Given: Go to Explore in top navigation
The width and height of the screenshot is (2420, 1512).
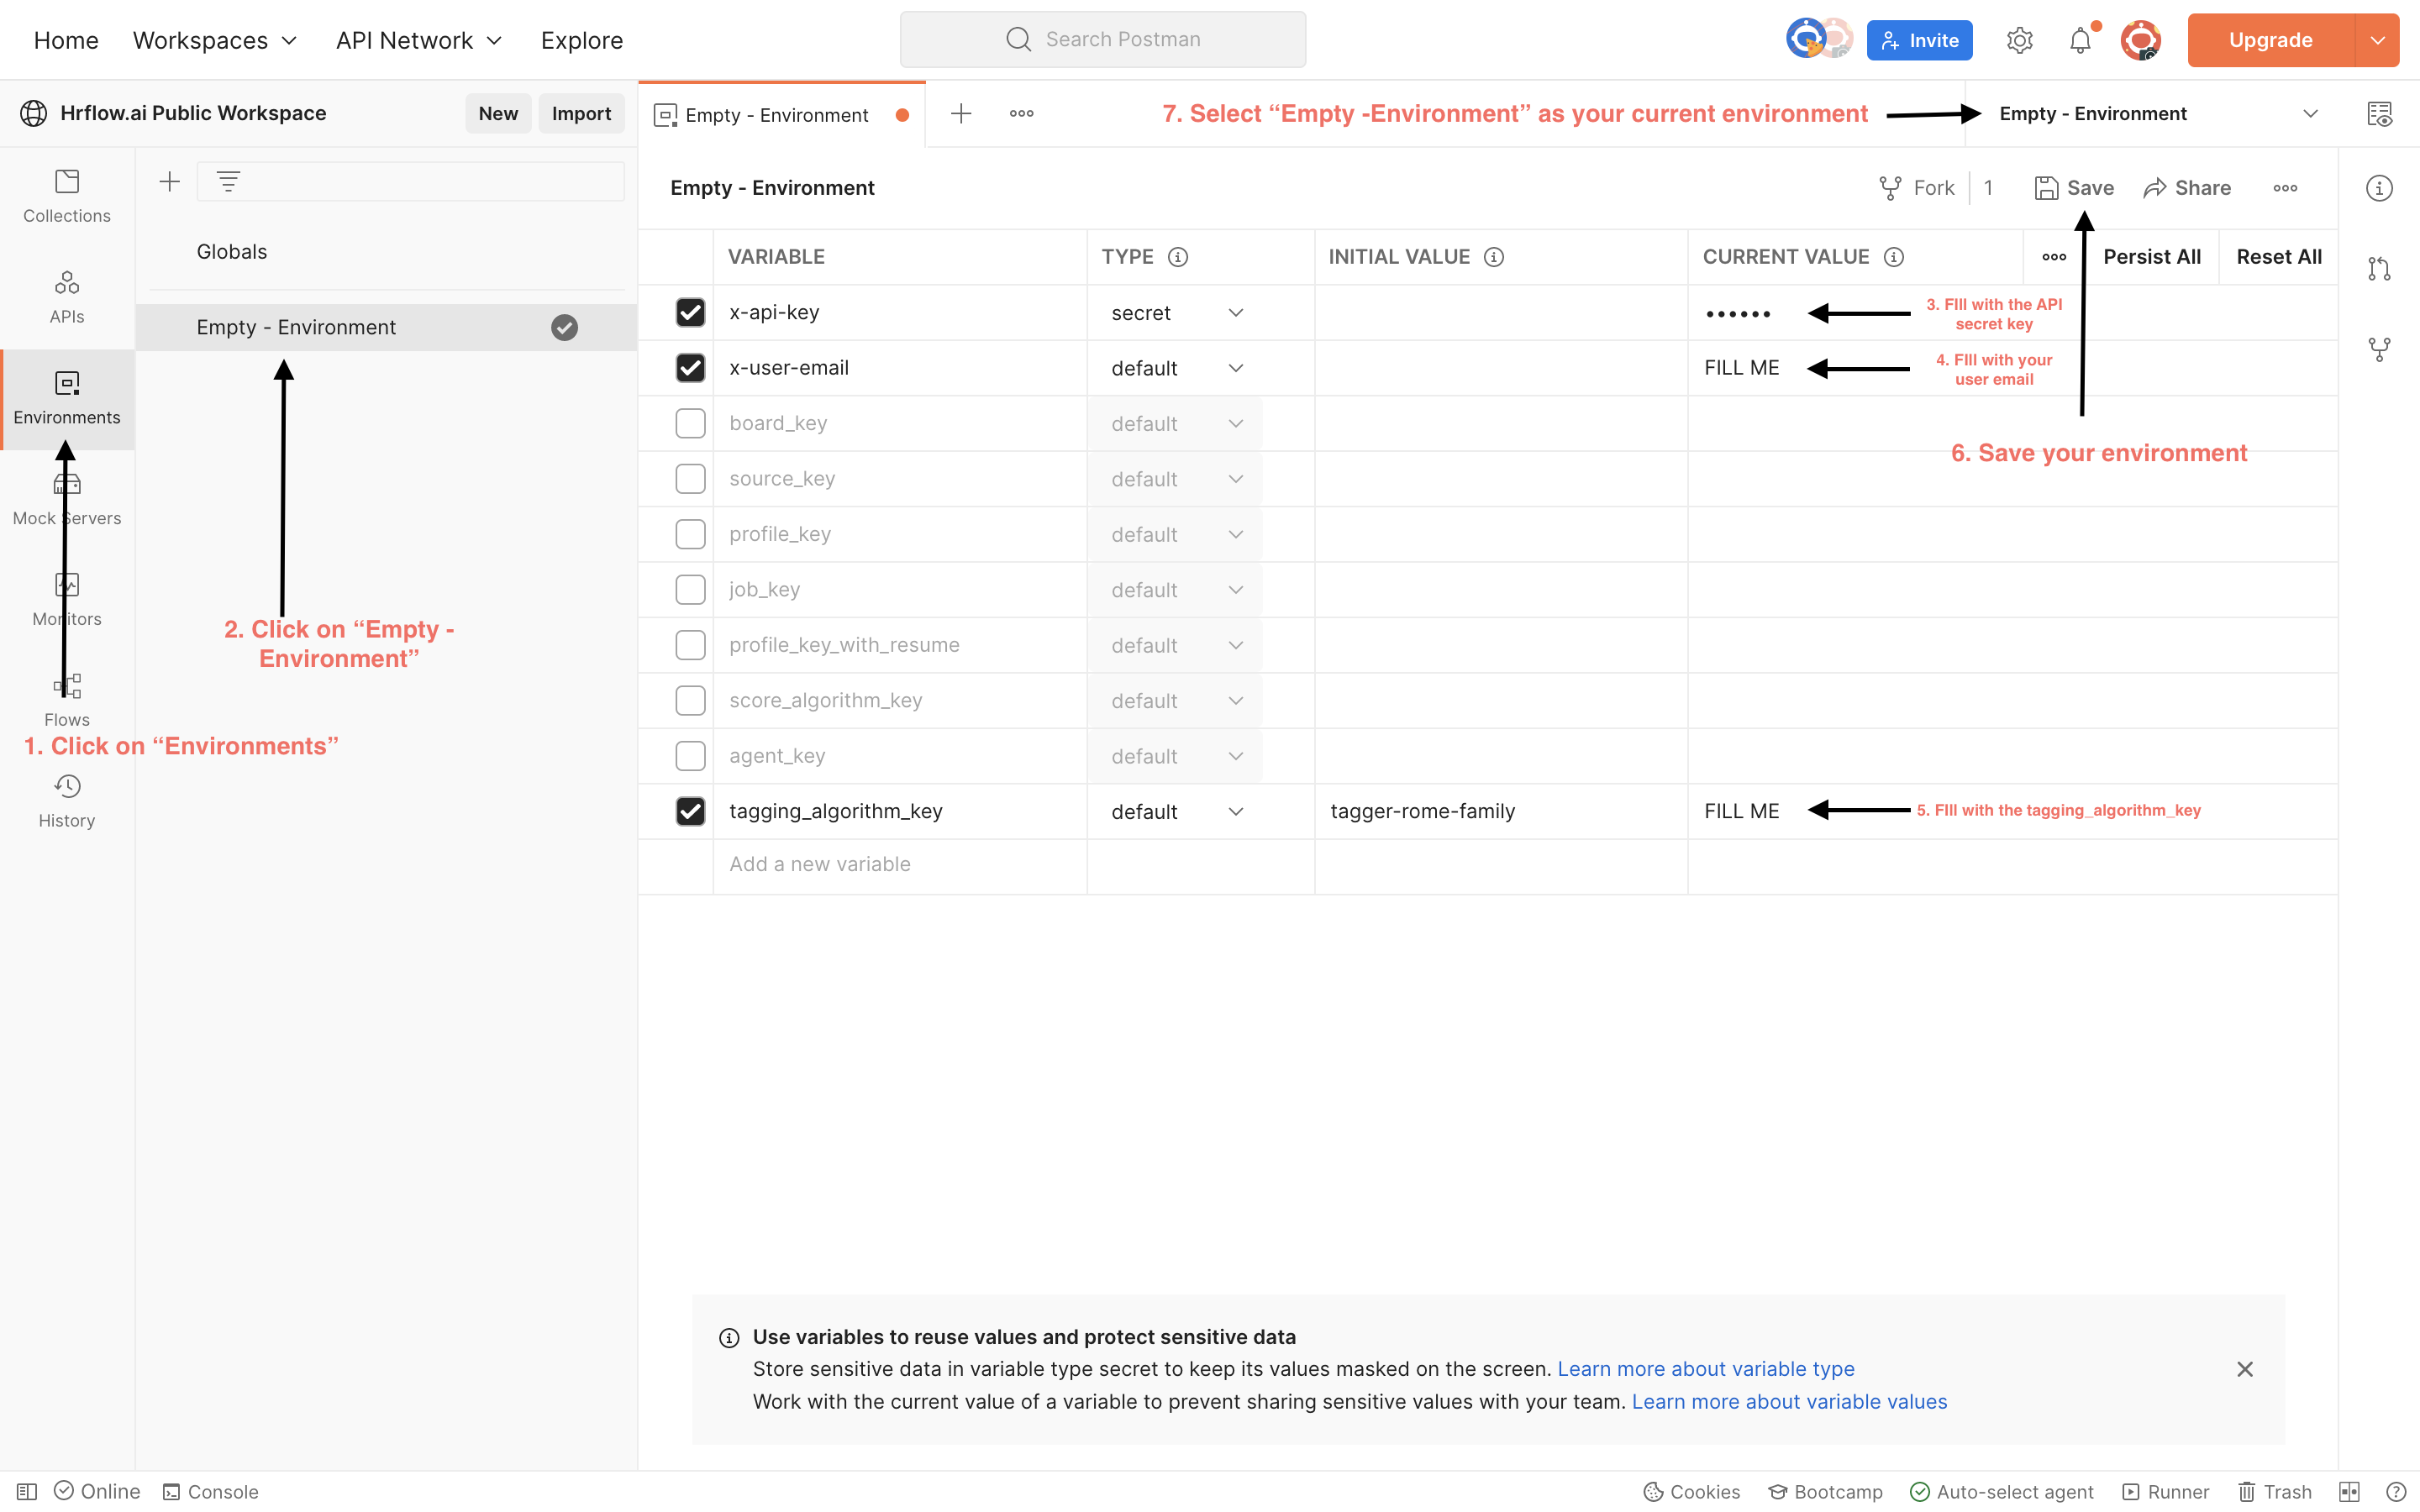Looking at the screenshot, I should pos(581,40).
